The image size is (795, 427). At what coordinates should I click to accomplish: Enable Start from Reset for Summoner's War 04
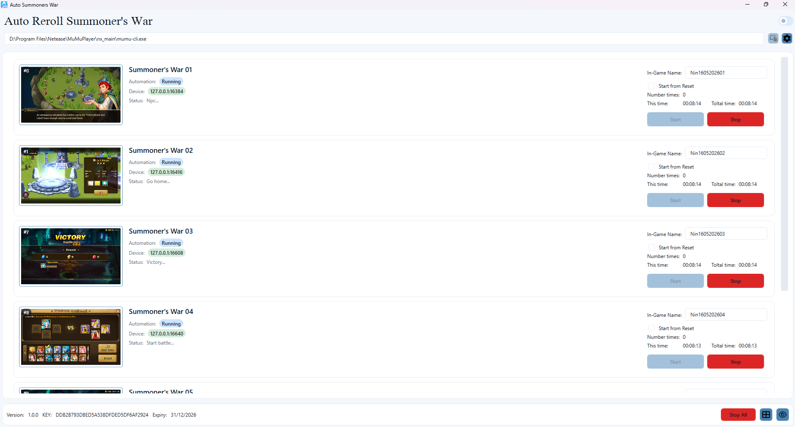pos(651,328)
